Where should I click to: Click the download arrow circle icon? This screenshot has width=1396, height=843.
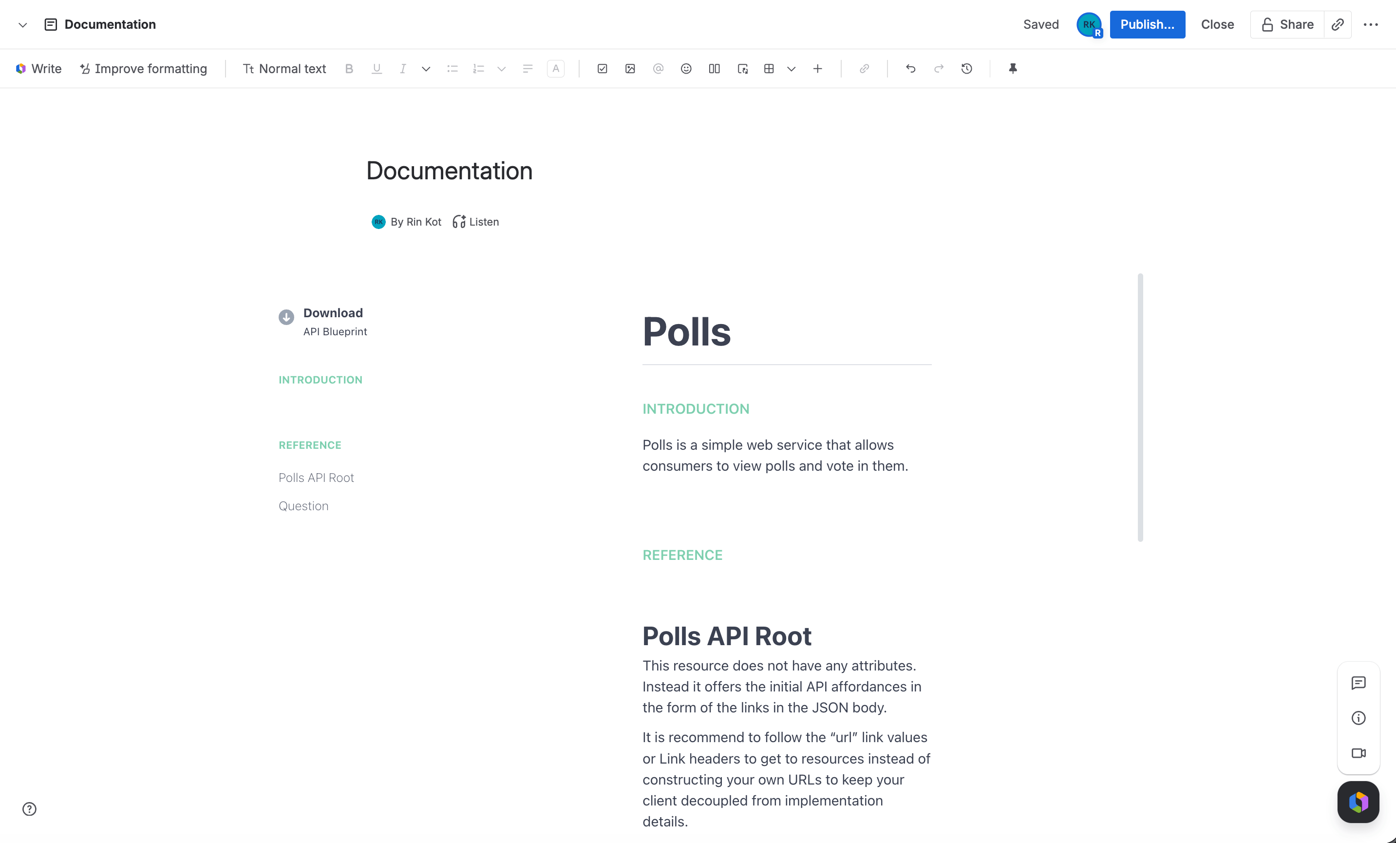point(286,317)
